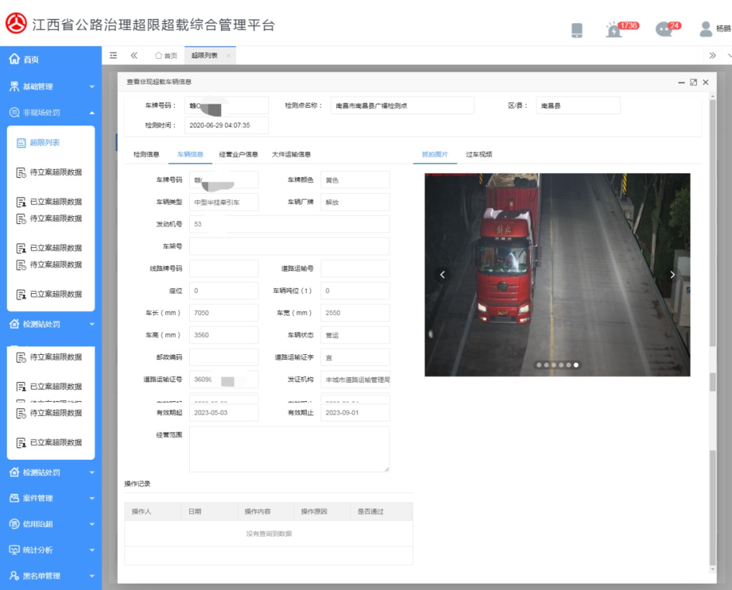Click the double right arrow tab scroll icon

click(712, 56)
